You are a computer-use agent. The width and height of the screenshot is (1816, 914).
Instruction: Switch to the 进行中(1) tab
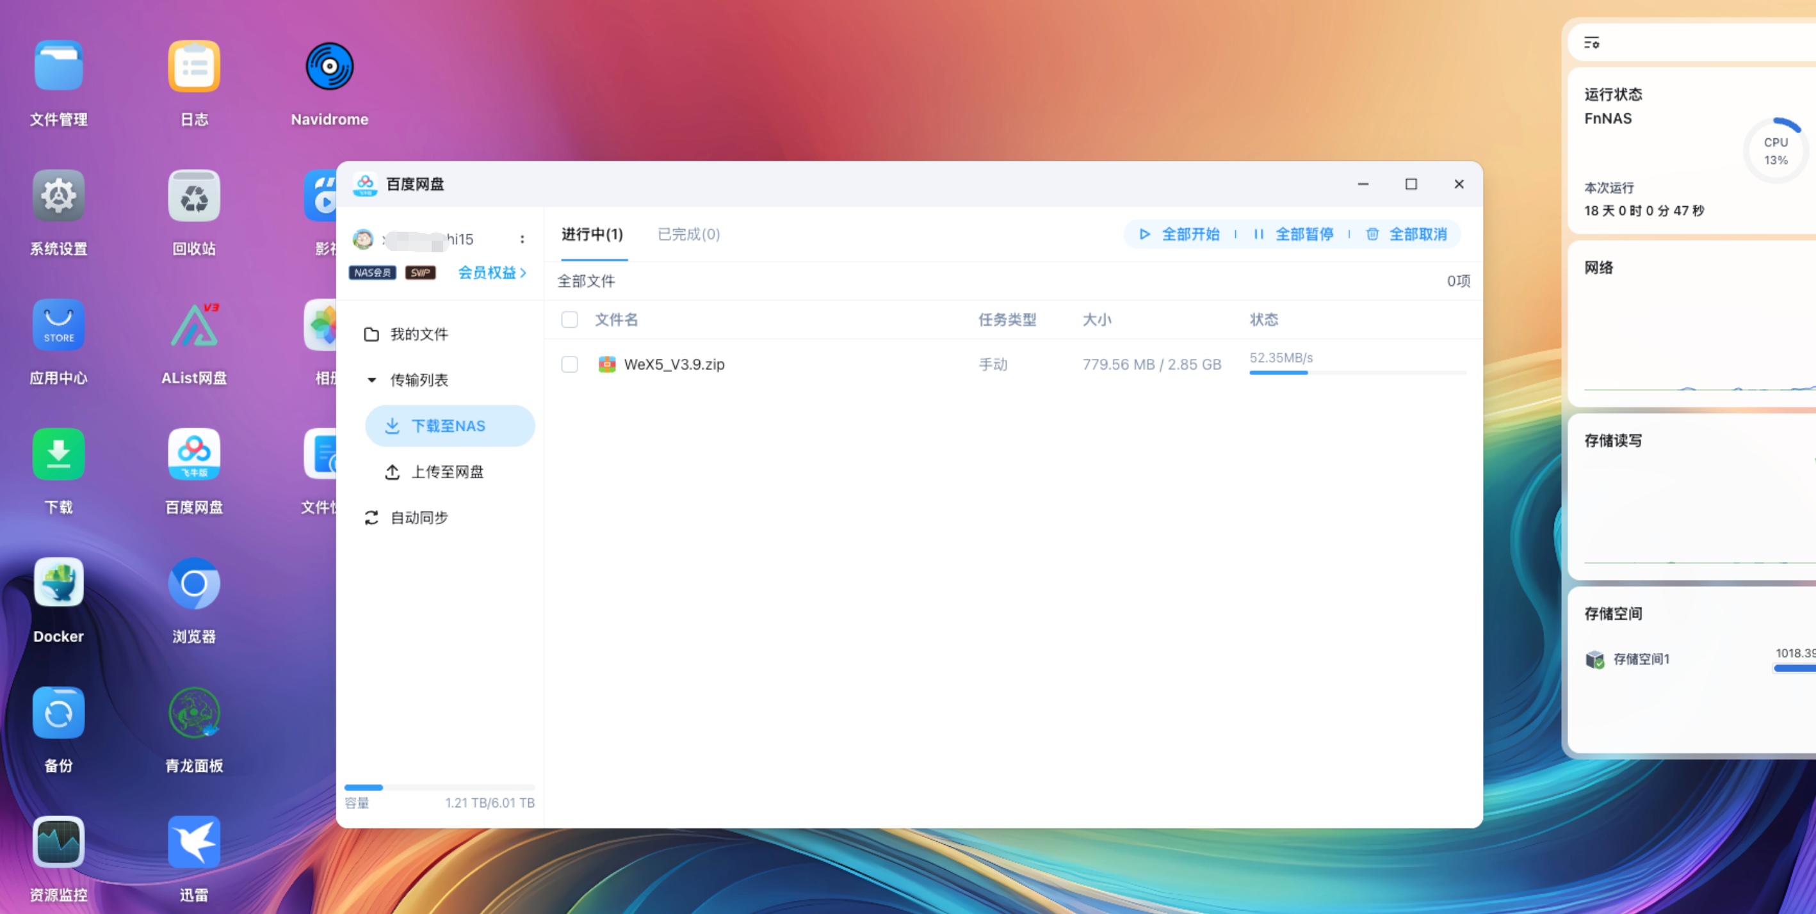coord(592,234)
